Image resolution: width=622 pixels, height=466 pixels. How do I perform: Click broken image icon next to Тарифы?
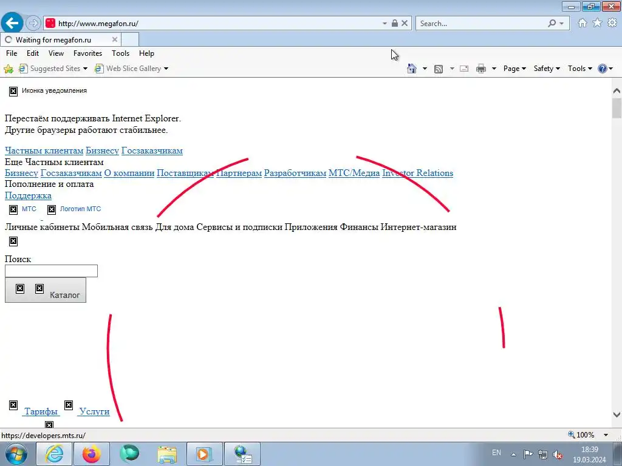tap(13, 405)
